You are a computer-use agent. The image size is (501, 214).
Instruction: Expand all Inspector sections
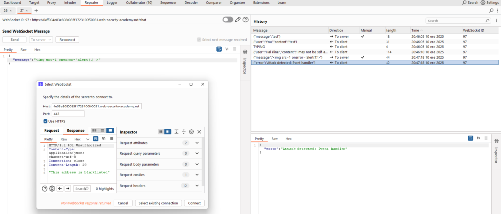coord(176,132)
